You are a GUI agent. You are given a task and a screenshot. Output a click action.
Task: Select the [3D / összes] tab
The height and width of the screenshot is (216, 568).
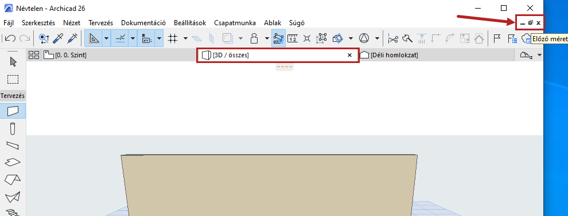coord(278,56)
